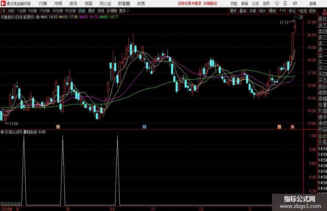Screen dimensions: 327x211
Task: Switch to the 60分钟 period tab
Action: tap(71, 11)
